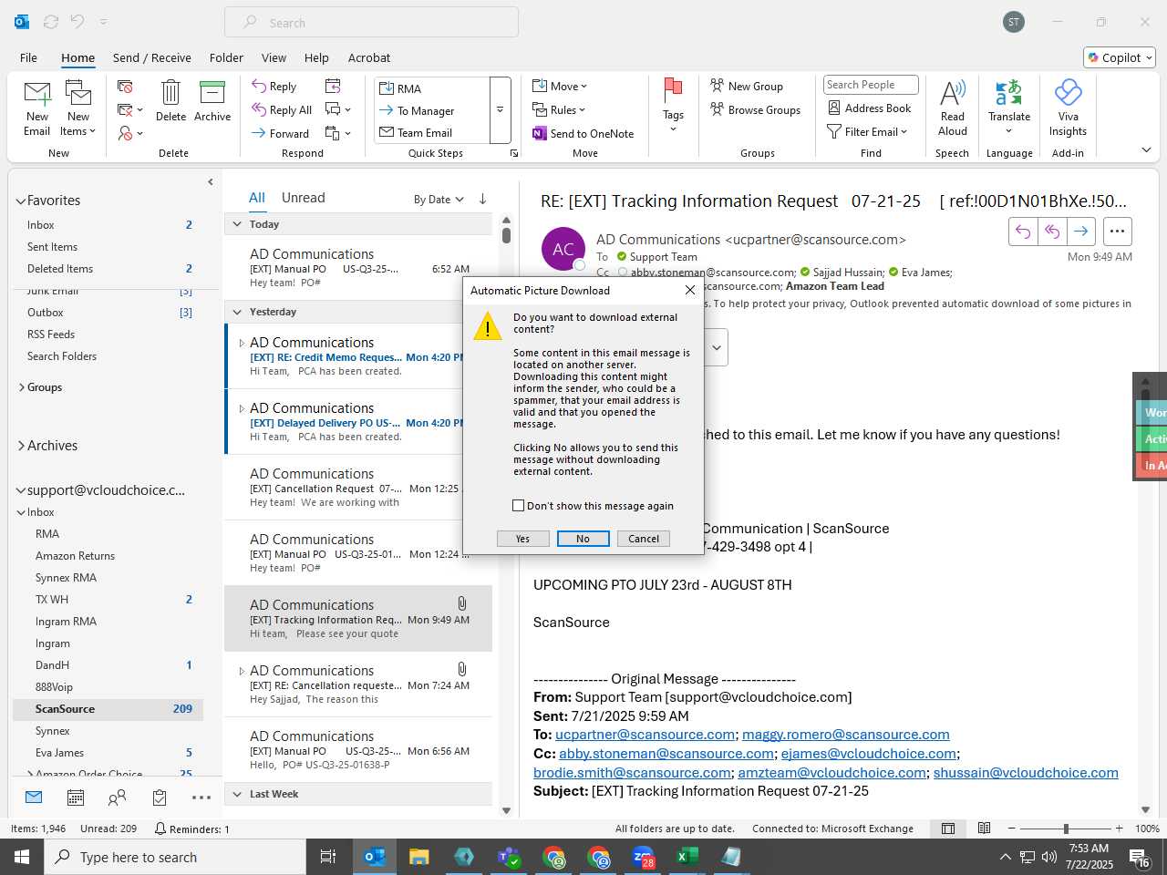
Task: Open the Folder tab
Action: click(226, 57)
